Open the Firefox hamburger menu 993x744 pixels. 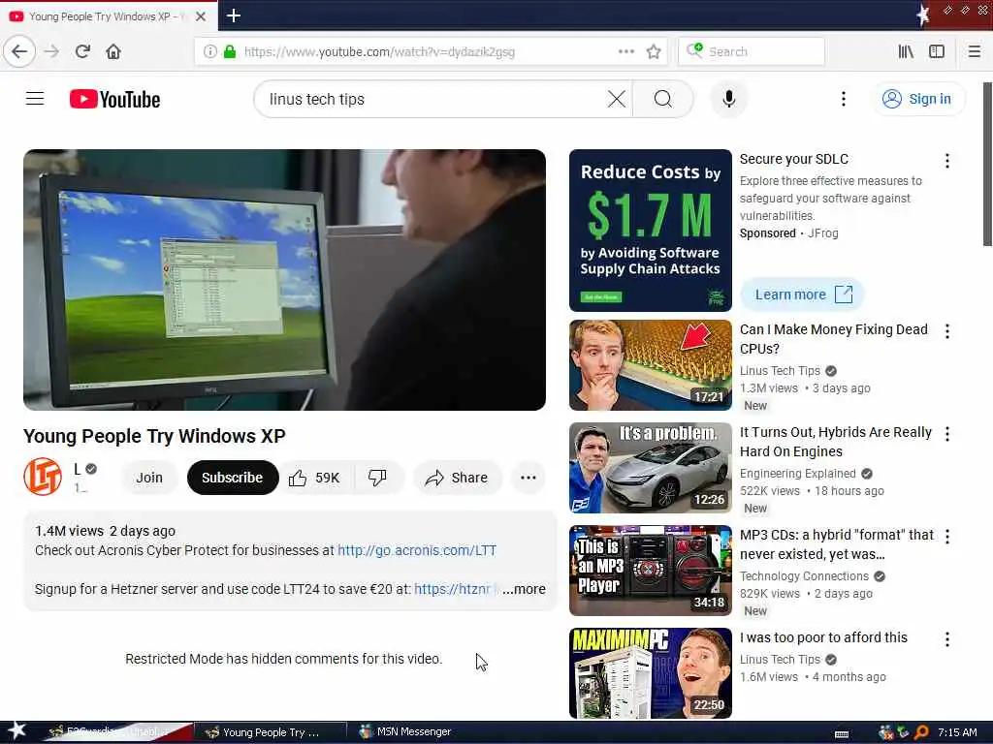pos(974,51)
